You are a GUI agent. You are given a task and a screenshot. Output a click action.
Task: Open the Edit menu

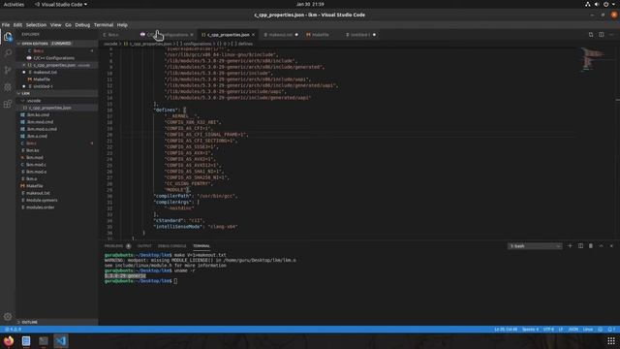pos(17,24)
